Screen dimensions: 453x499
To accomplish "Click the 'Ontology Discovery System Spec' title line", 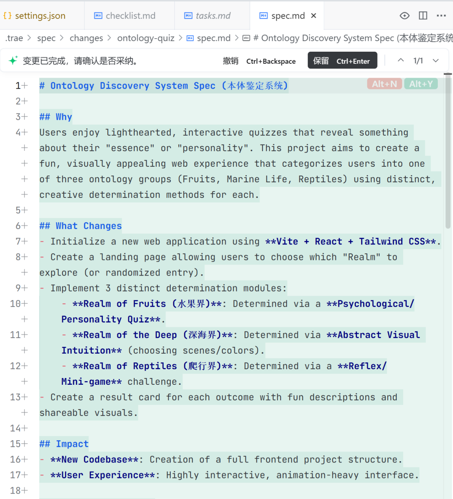I will pyautogui.click(x=164, y=86).
